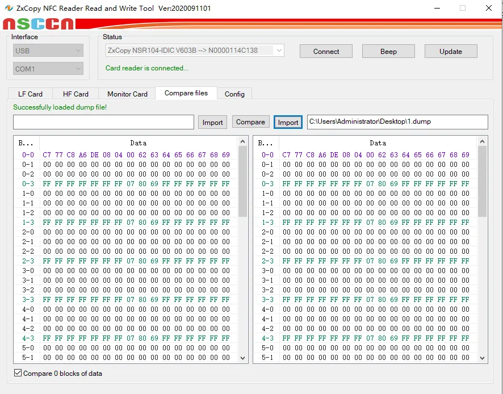Viewport: 503px width, 394px height.
Task: Switch to the LF Card tab
Action: [30, 94]
